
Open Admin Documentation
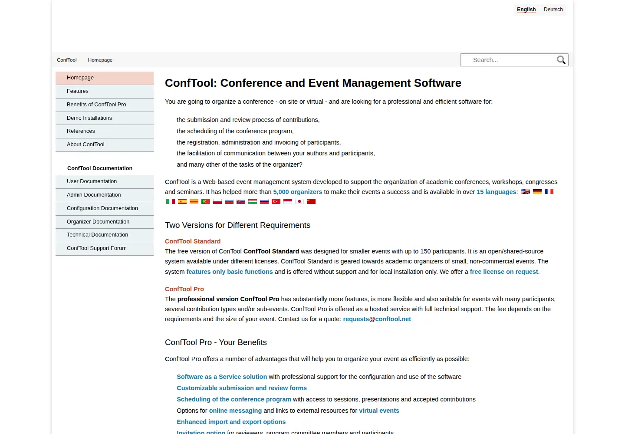105,195
